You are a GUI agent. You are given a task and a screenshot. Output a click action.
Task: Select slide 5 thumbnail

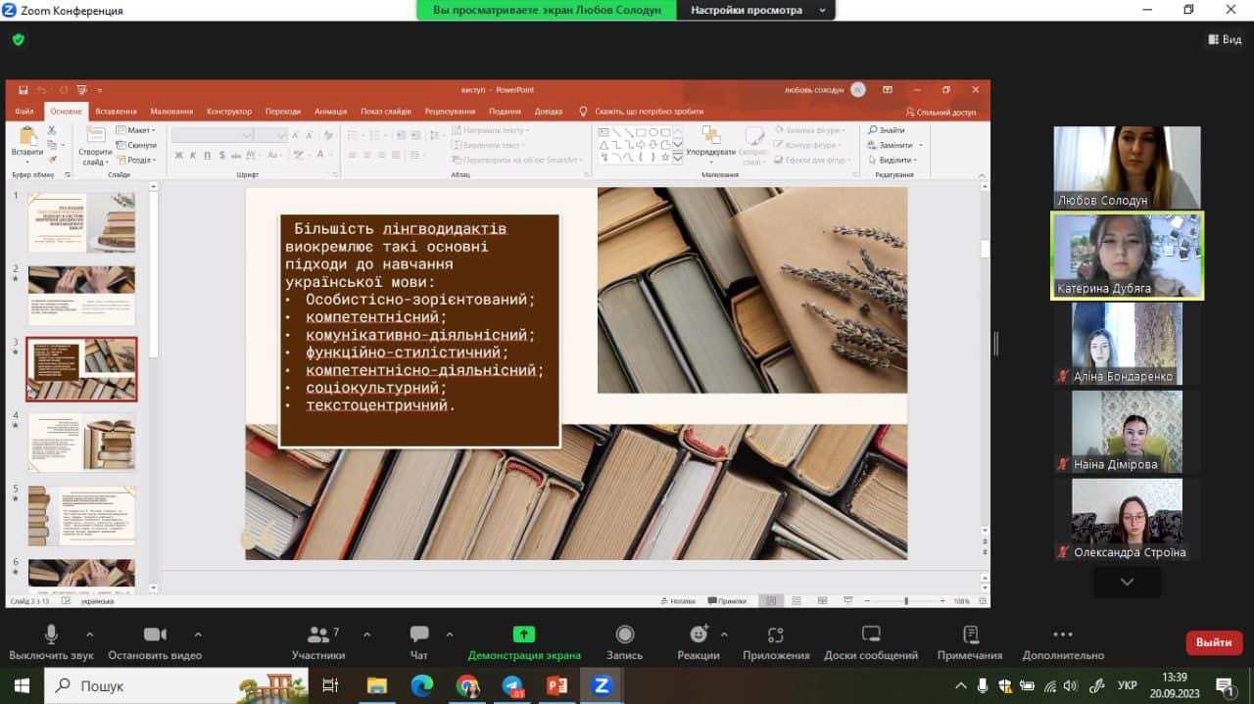(x=81, y=516)
